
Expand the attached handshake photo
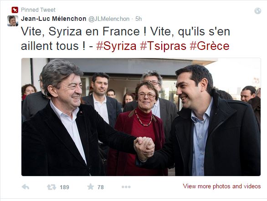coord(141,117)
